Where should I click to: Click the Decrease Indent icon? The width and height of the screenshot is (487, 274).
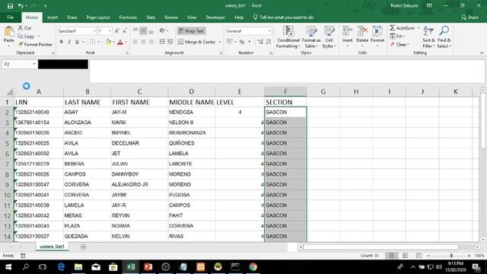[162, 42]
